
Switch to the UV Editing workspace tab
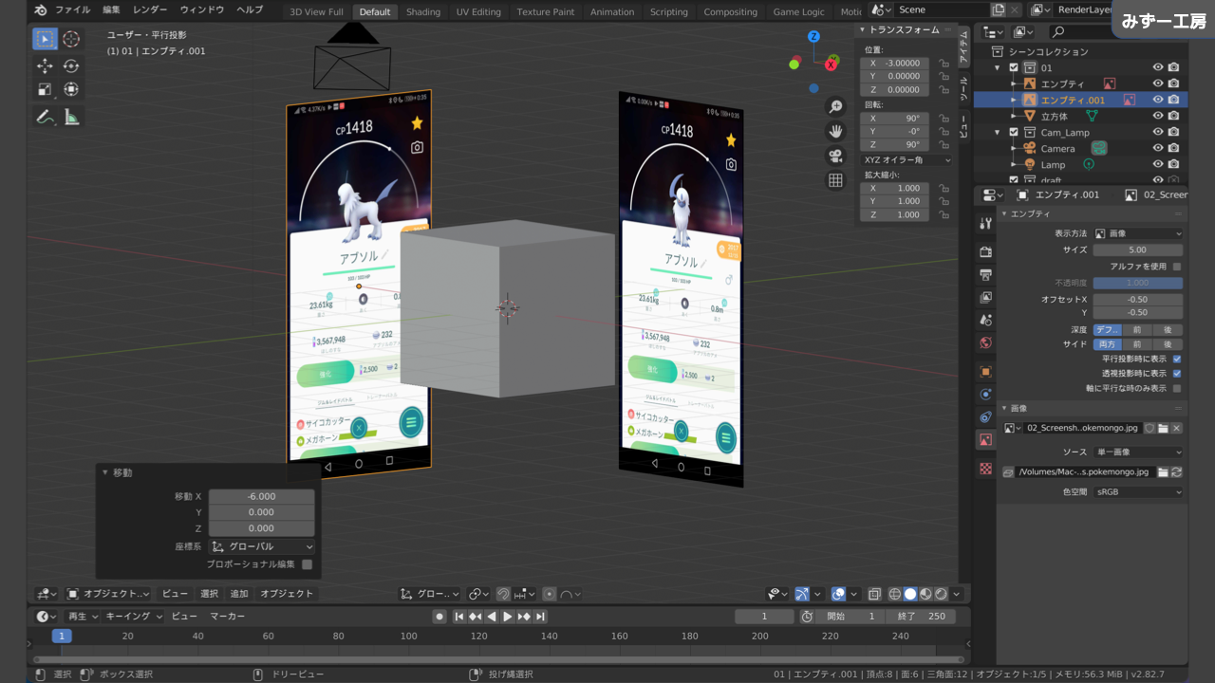pyautogui.click(x=478, y=11)
